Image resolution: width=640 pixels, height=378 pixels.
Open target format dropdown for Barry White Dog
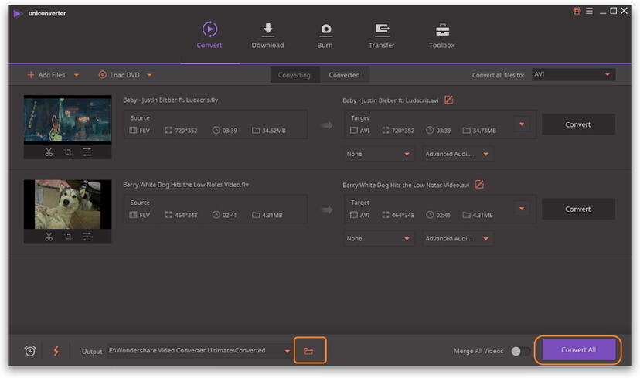pos(522,209)
